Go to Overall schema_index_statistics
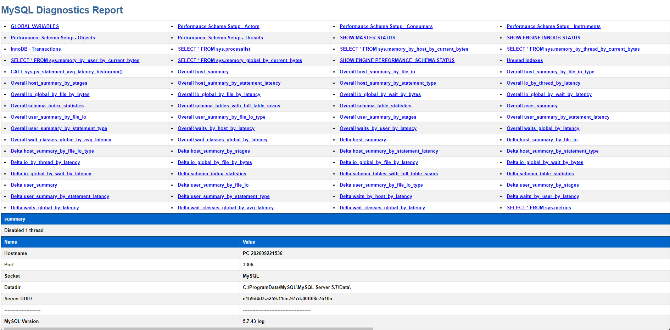The width and height of the screenshot is (670, 330). [47, 106]
